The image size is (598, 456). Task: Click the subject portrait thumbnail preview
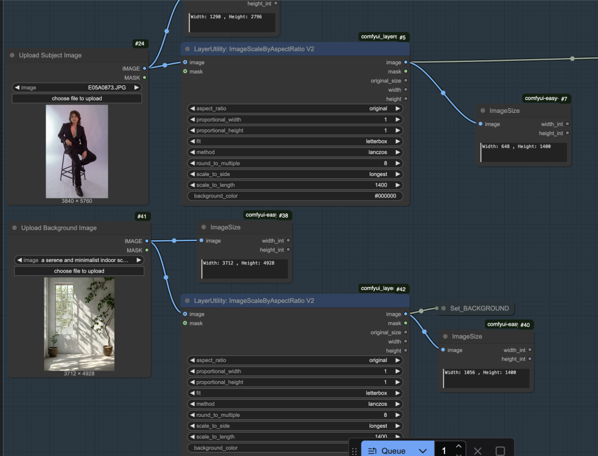click(77, 151)
